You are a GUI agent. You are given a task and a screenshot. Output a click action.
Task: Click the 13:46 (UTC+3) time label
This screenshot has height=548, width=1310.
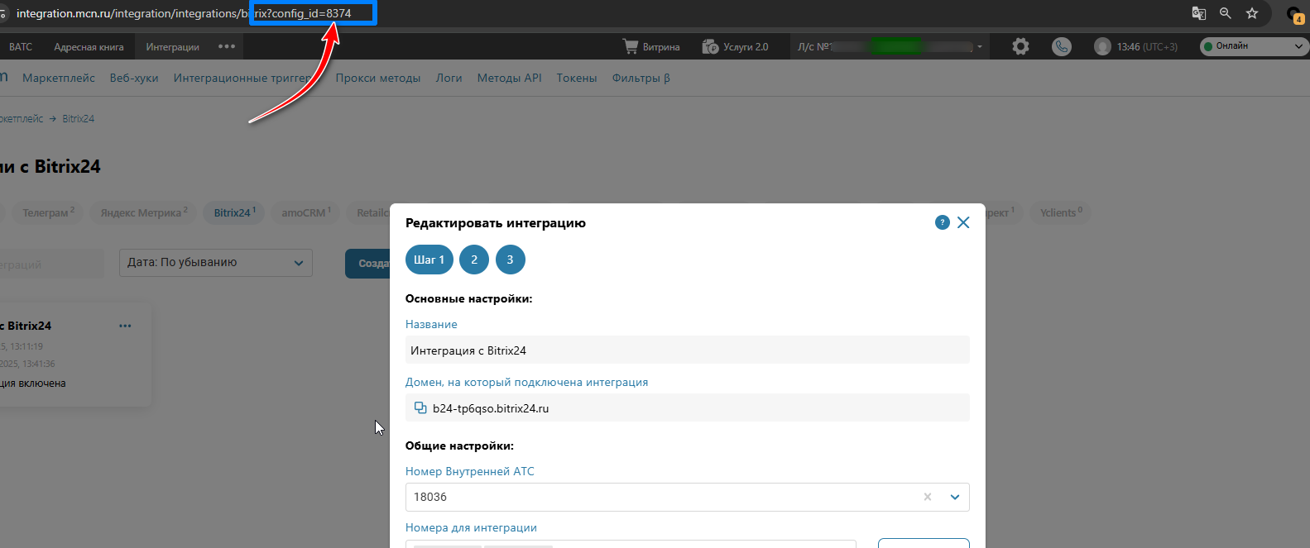(1147, 47)
